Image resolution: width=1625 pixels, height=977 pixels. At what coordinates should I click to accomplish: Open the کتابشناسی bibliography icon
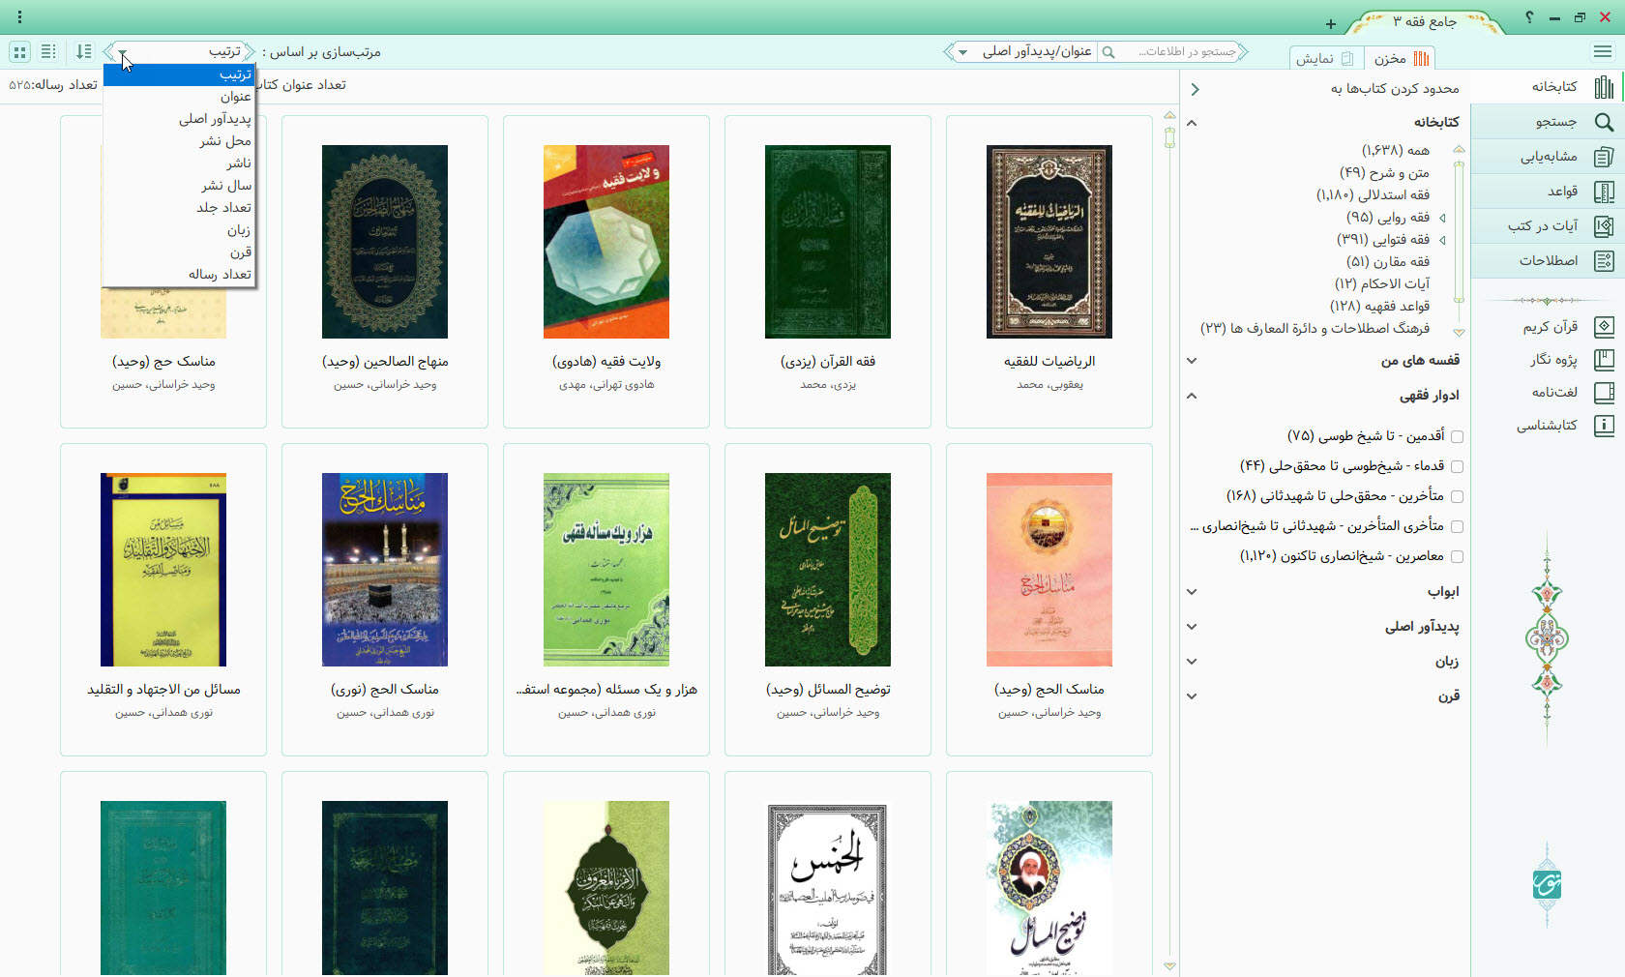1604,426
